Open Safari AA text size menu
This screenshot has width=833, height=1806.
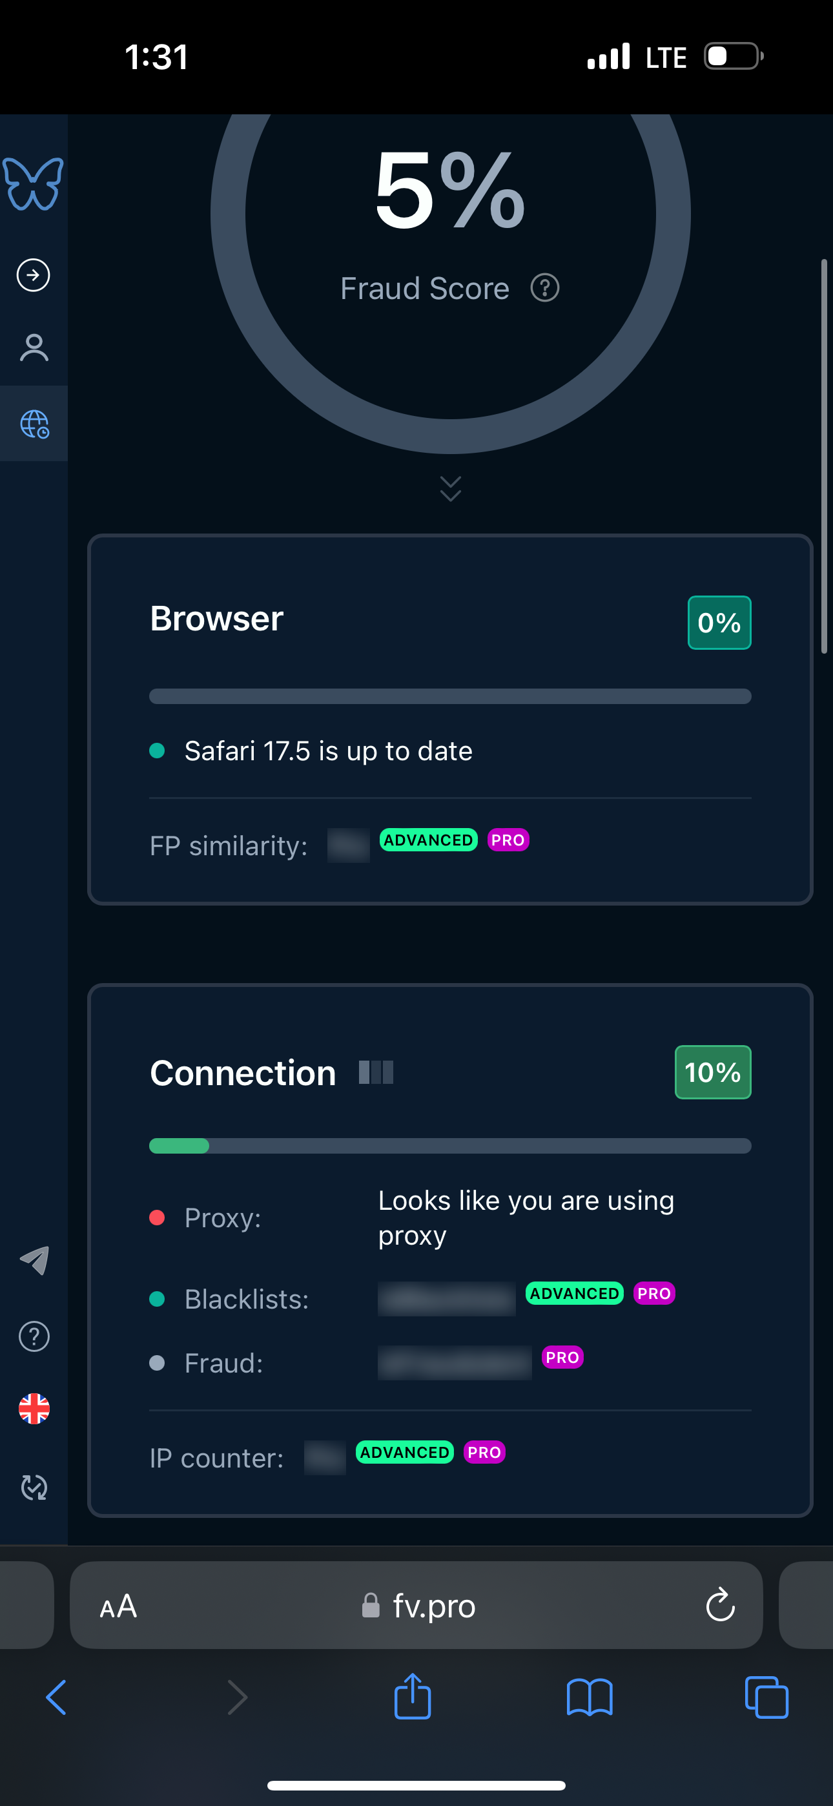point(119,1606)
